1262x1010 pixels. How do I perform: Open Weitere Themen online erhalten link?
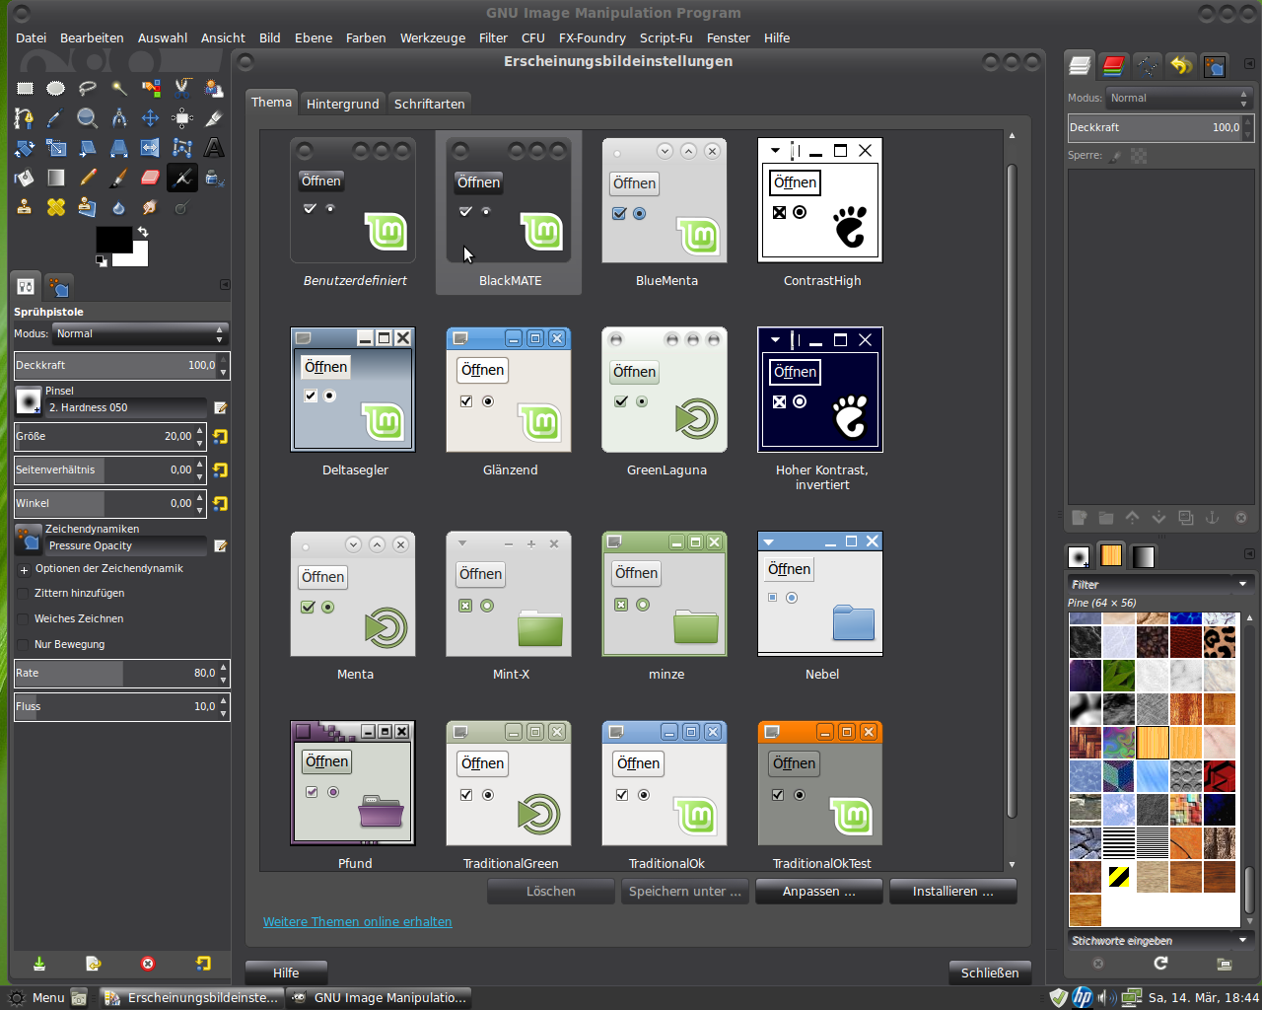pyautogui.click(x=357, y=922)
